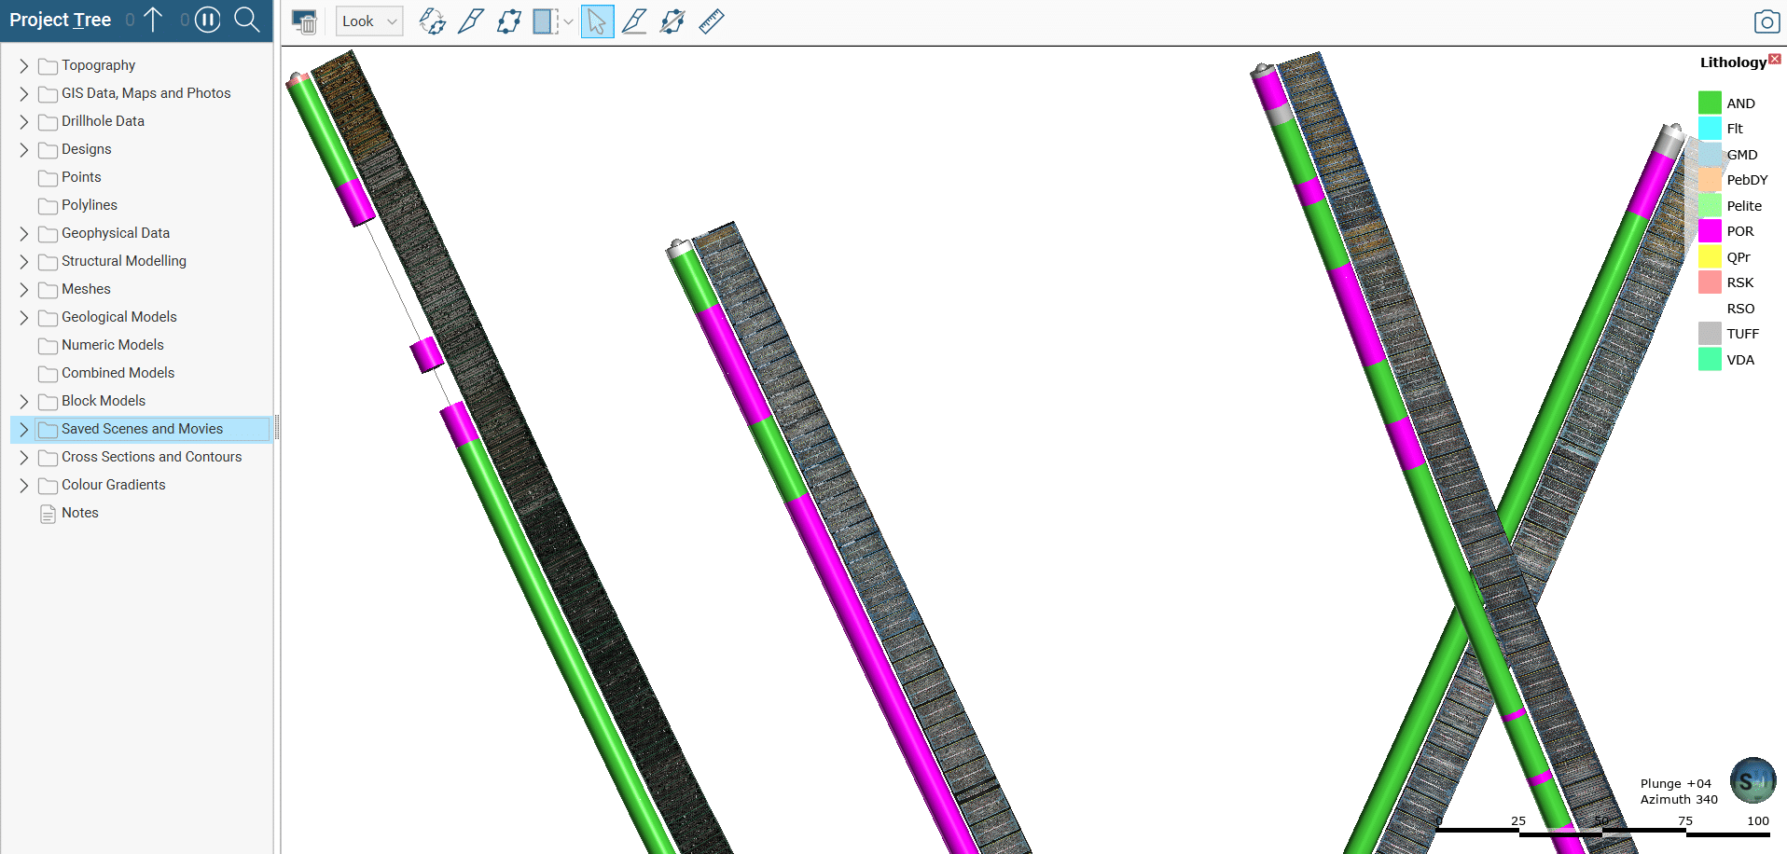
Task: Select GIS Data, Maps and Photos item
Action: coord(145,93)
